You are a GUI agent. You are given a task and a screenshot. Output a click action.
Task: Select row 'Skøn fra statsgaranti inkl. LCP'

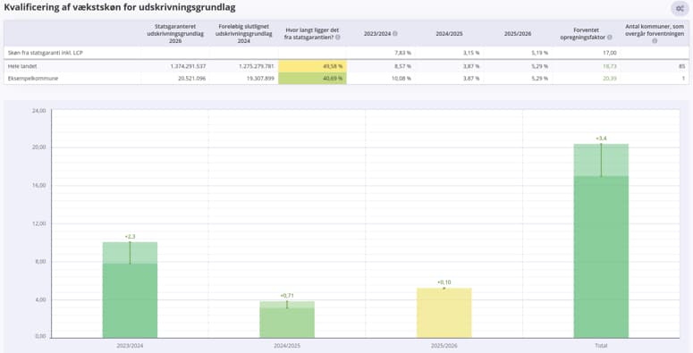[x=346, y=53]
